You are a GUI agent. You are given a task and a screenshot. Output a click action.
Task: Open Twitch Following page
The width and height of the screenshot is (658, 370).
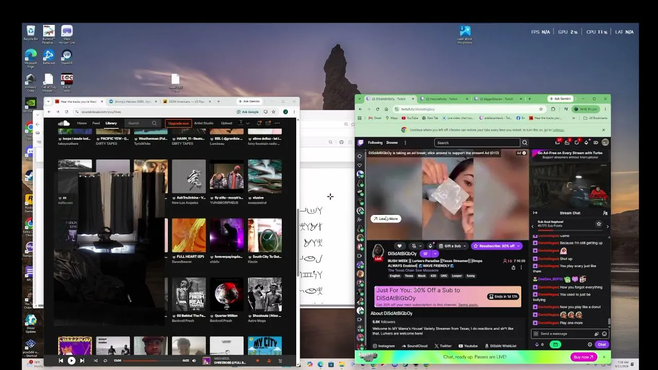[x=375, y=143]
